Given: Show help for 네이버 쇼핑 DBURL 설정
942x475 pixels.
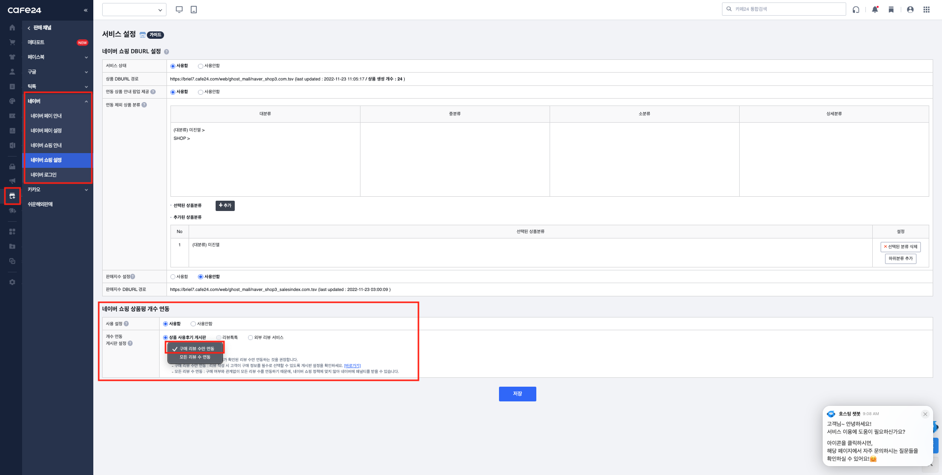Looking at the screenshot, I should tap(166, 52).
